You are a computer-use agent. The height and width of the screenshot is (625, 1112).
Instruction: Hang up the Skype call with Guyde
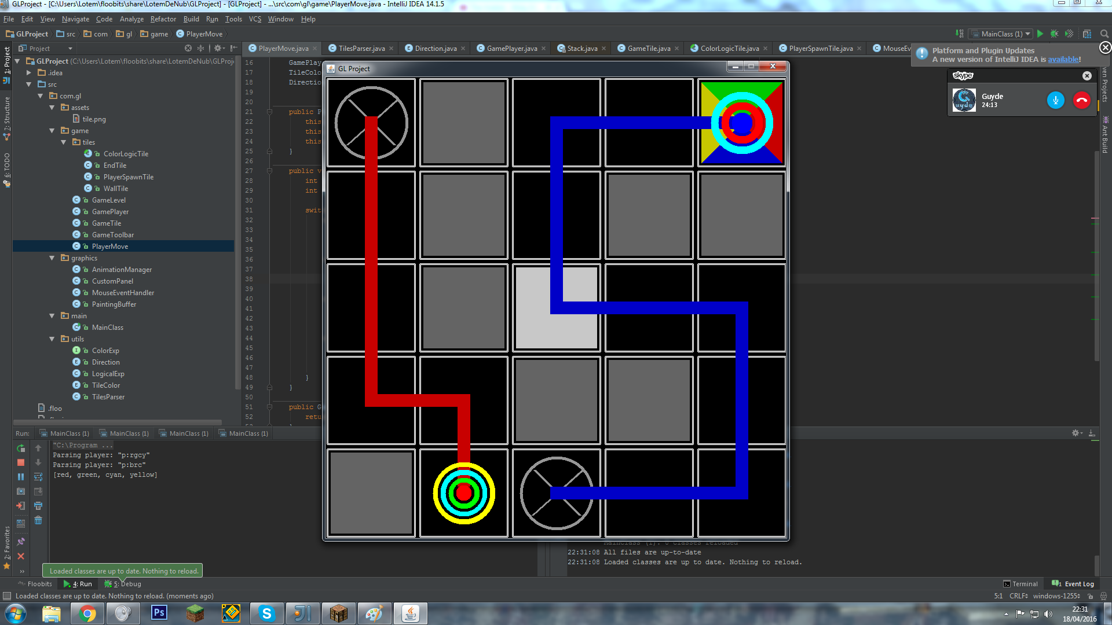[x=1081, y=100]
